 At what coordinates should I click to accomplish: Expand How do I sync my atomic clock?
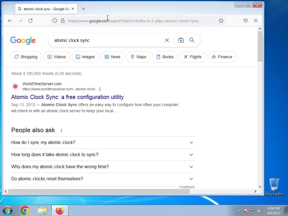pyautogui.click(x=103, y=143)
